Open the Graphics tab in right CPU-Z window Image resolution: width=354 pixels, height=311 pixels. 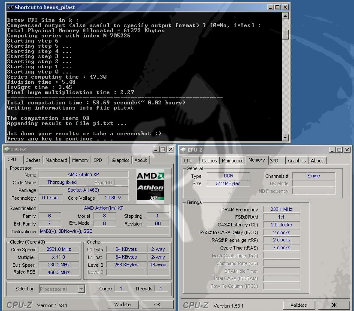[297, 161]
